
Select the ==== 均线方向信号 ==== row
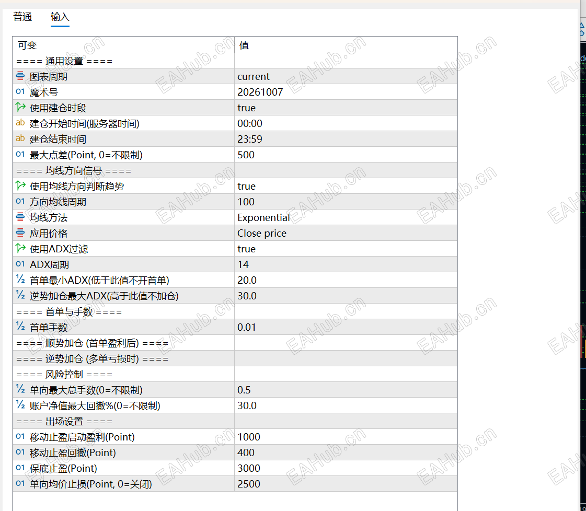(235, 170)
